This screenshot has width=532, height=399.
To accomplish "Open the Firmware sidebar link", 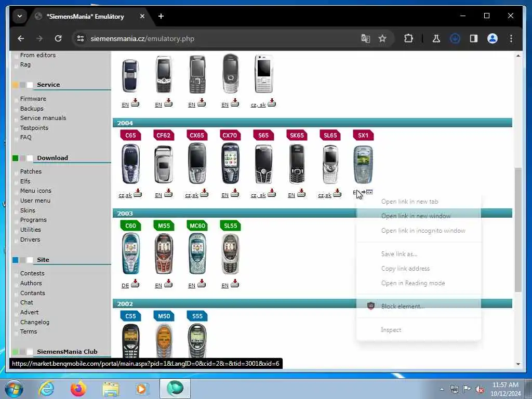I will coord(33,99).
